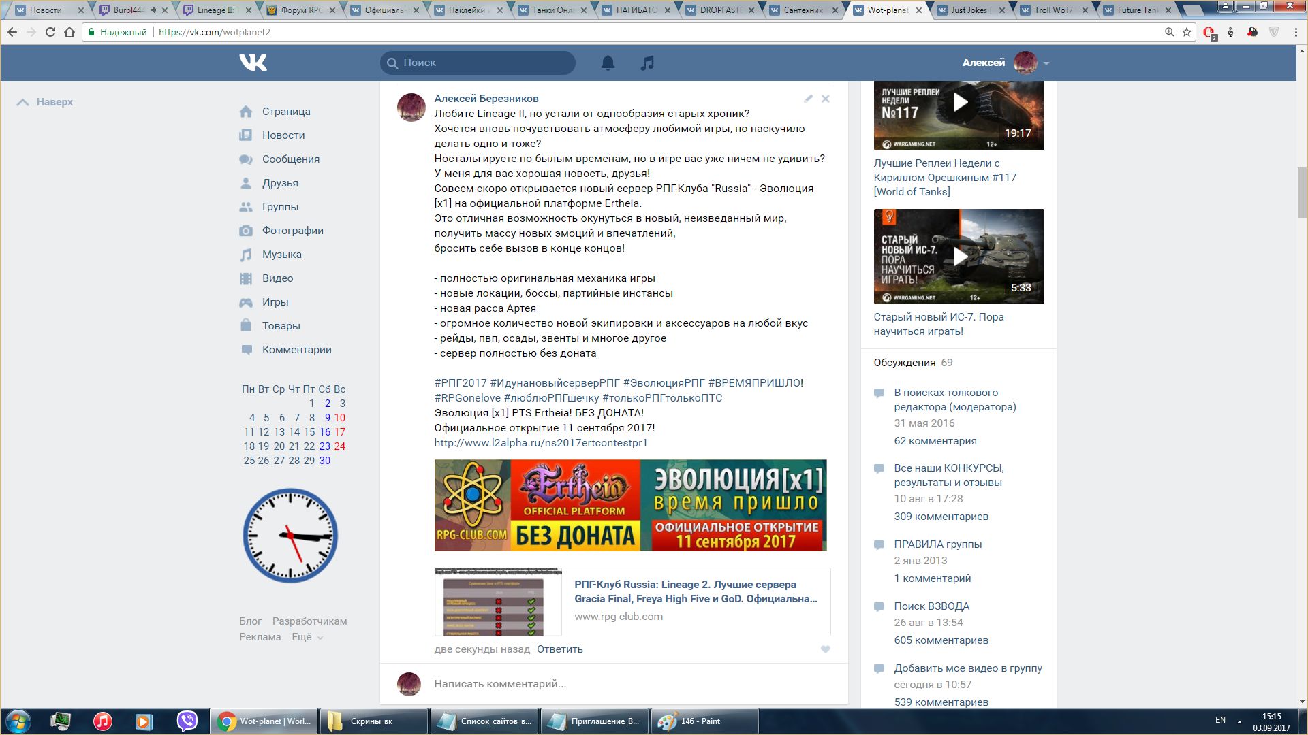Click the Эволюция x1 banner image
The width and height of the screenshot is (1308, 735).
point(631,505)
